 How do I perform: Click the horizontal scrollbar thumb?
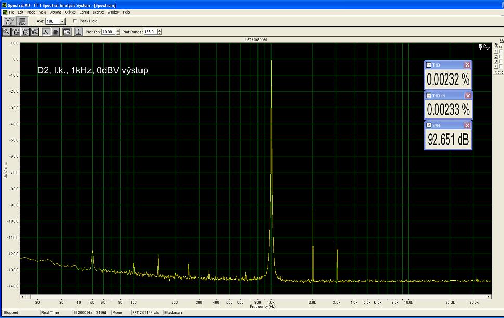(x=28, y=297)
